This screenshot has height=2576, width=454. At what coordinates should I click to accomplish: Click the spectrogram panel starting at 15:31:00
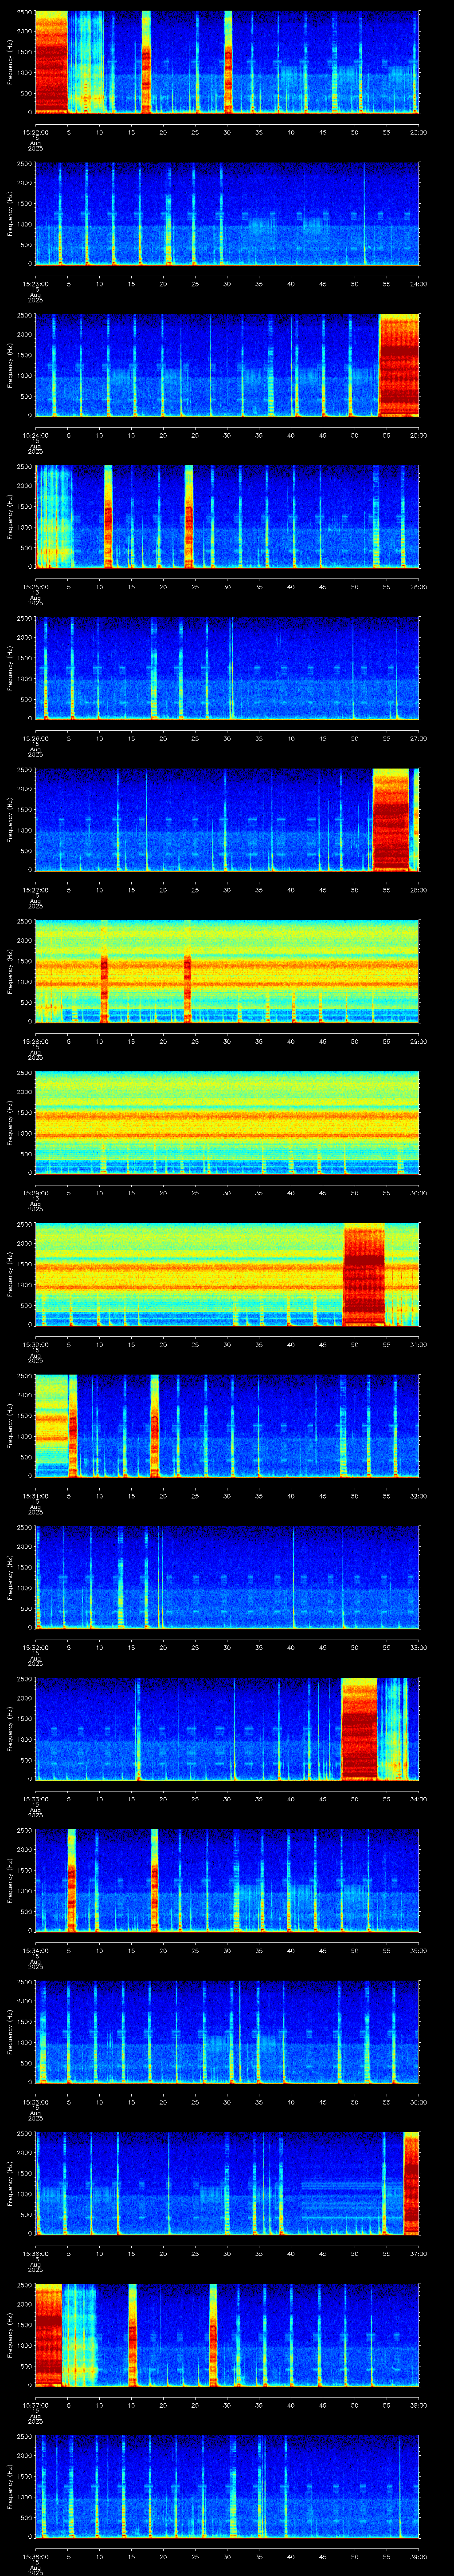(227, 1425)
